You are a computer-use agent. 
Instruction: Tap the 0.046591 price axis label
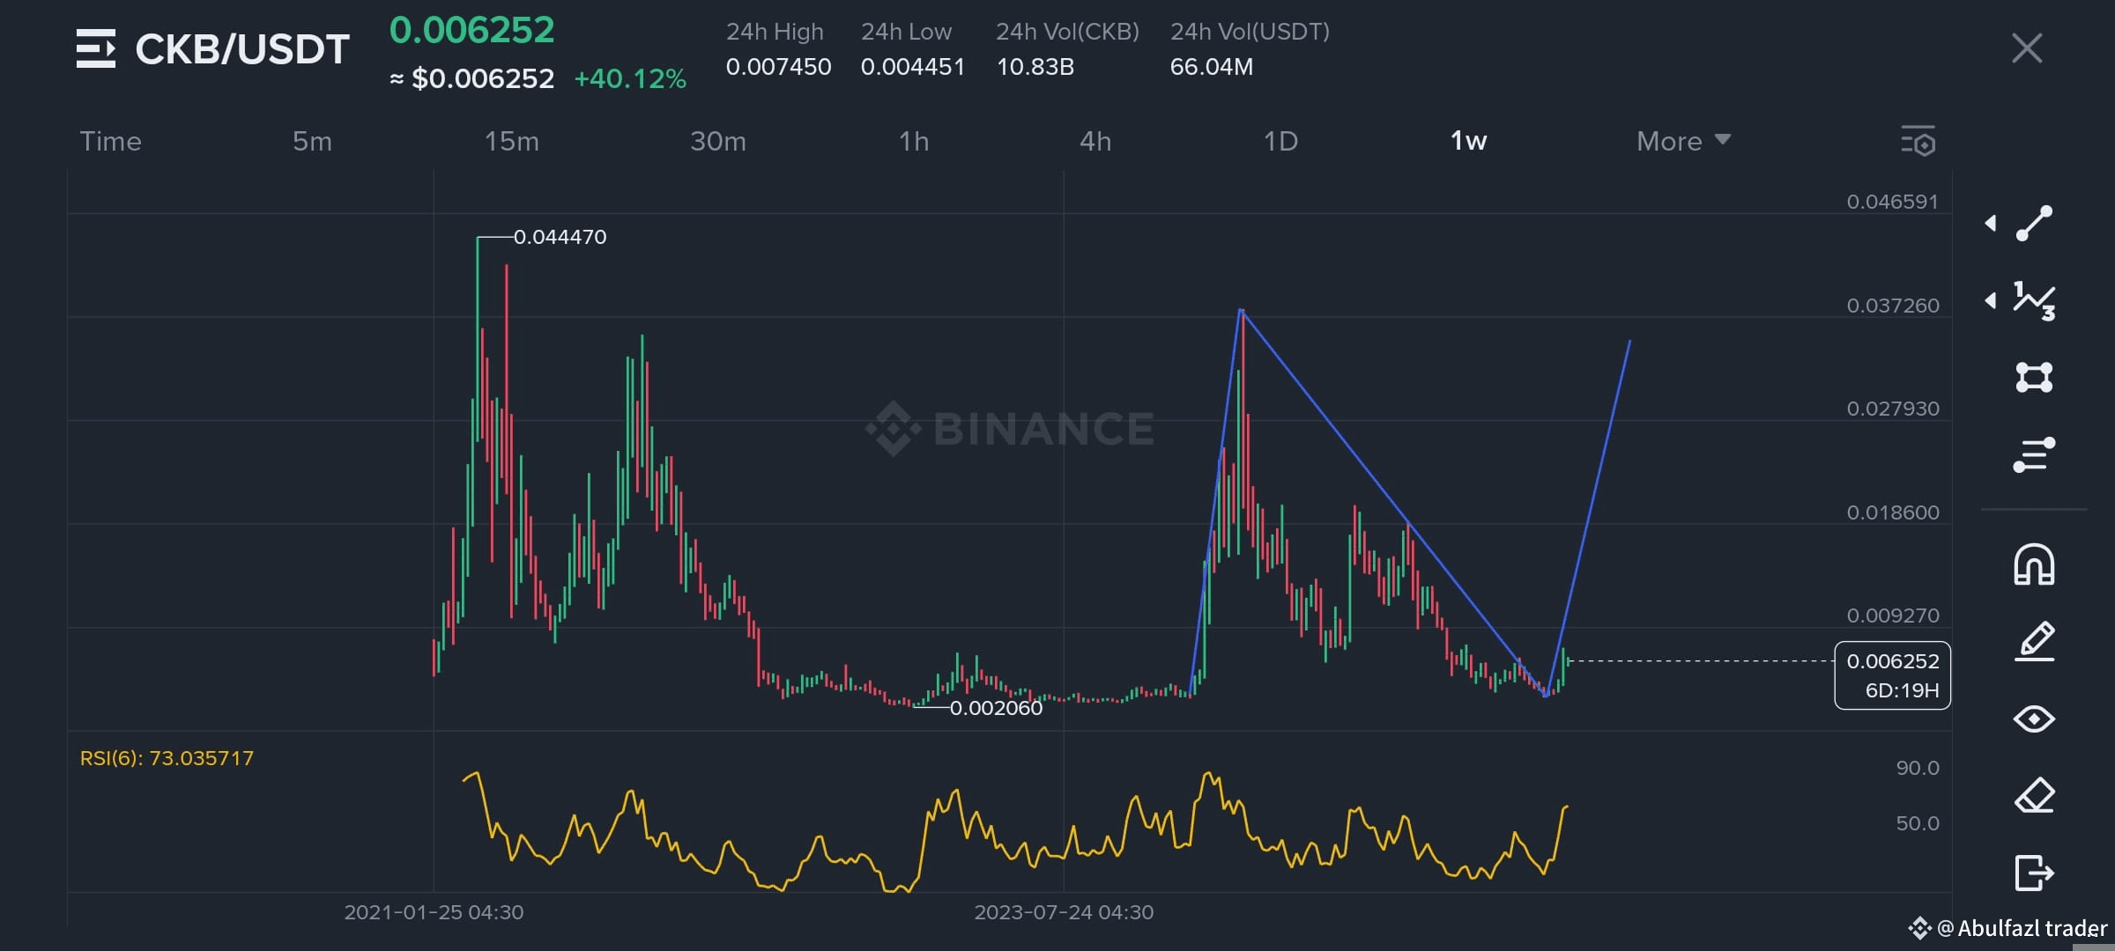[1893, 202]
